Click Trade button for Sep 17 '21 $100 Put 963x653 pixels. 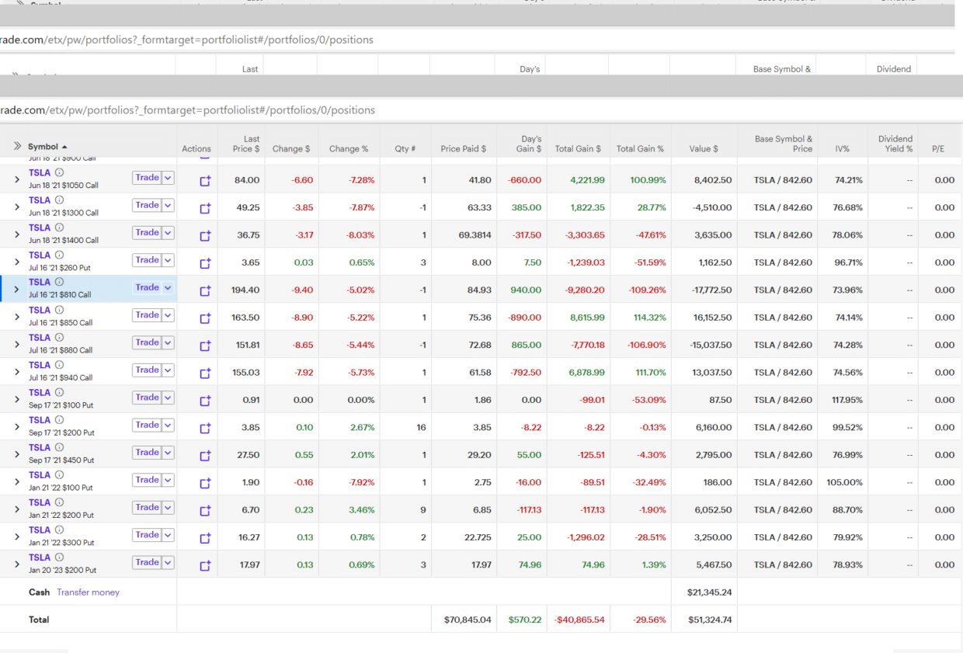point(147,398)
